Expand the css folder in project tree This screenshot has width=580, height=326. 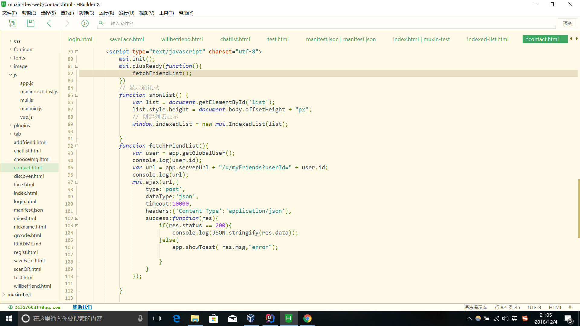point(10,41)
